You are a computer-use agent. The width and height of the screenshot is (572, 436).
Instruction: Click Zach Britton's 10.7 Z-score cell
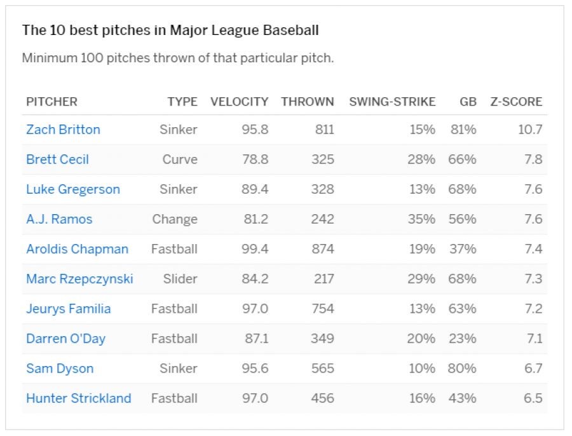pos(530,130)
